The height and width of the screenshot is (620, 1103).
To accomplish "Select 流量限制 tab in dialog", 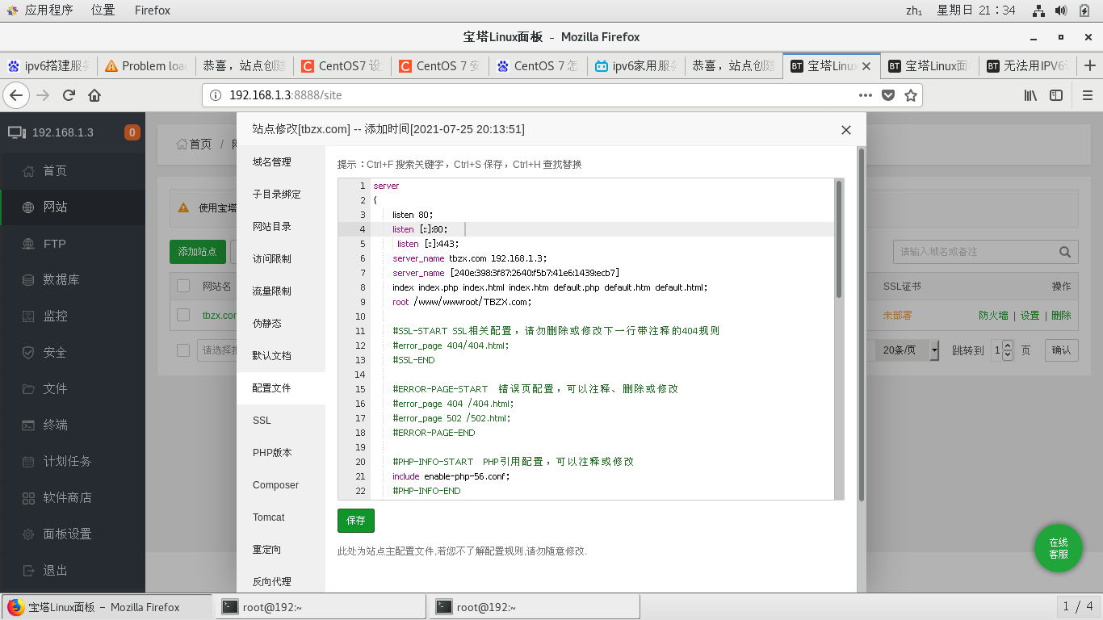I will point(281,291).
